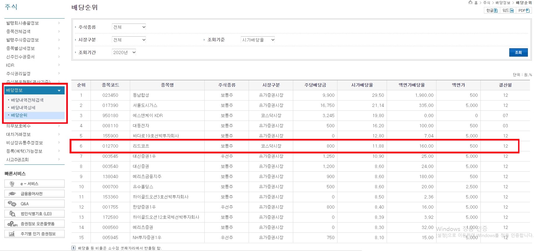534x251 pixels.
Task: Open 법인식별기호 (LEI) quick link
Action: [34, 214]
